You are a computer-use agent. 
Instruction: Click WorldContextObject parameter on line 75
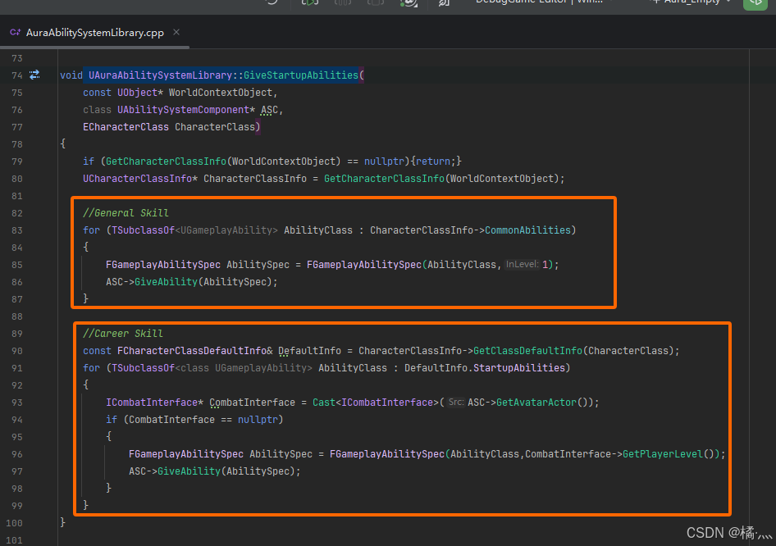[x=221, y=93]
